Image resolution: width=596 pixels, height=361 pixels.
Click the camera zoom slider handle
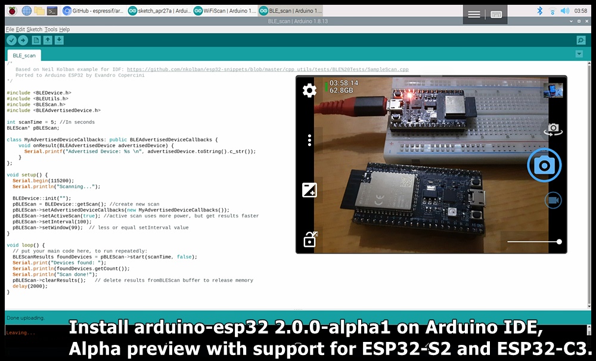tap(559, 242)
